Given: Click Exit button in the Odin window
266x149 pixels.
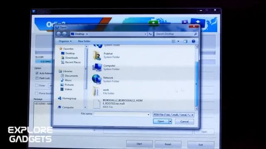Looking at the screenshot, I should click(201, 145).
